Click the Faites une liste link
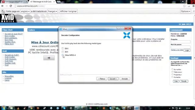 point(177,50)
